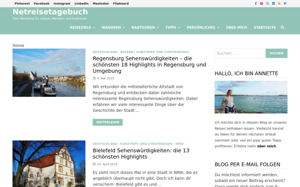Expand the Wandern menu chevron
300x187 pixels.
point(124,27)
